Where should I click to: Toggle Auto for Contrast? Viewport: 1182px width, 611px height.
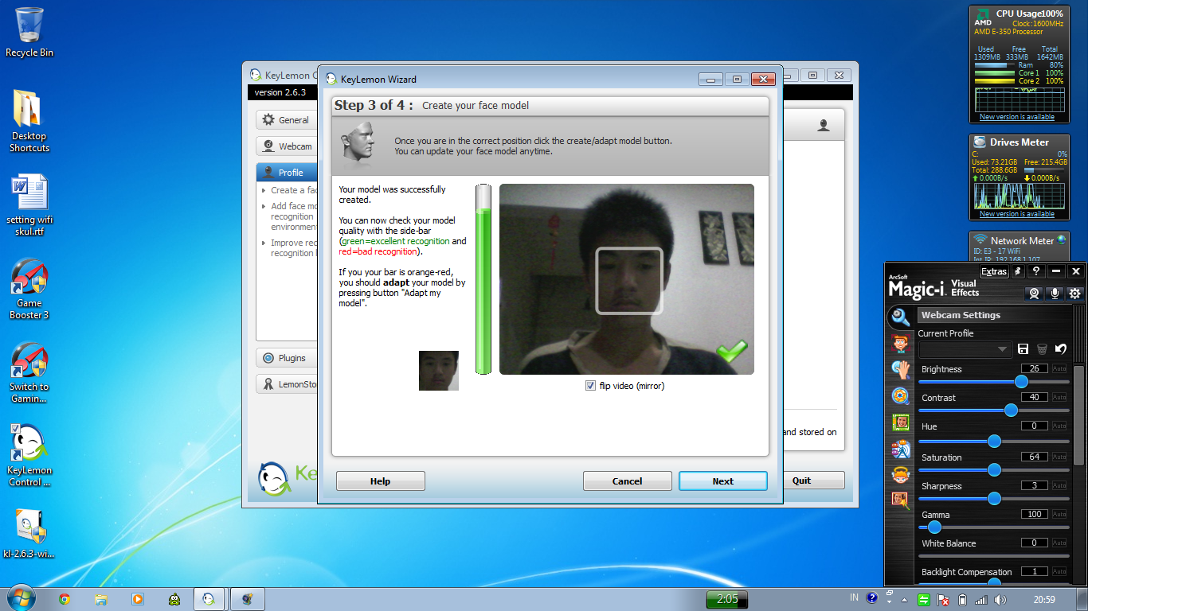(x=1059, y=397)
